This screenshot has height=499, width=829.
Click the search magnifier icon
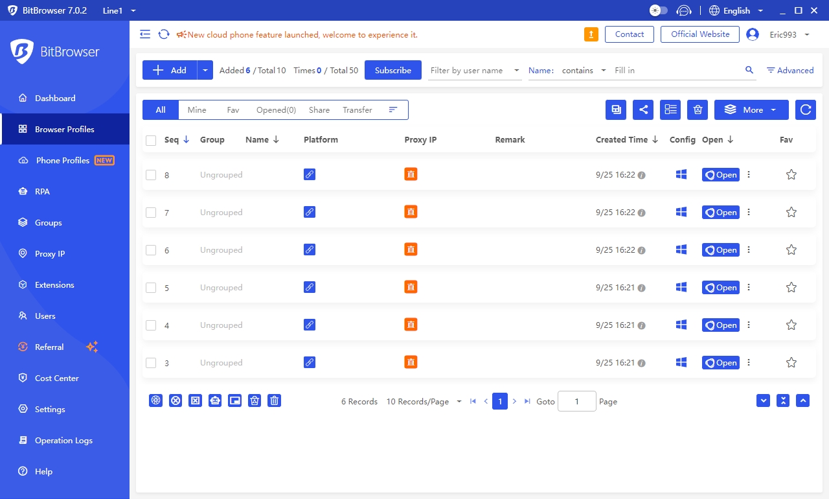749,70
